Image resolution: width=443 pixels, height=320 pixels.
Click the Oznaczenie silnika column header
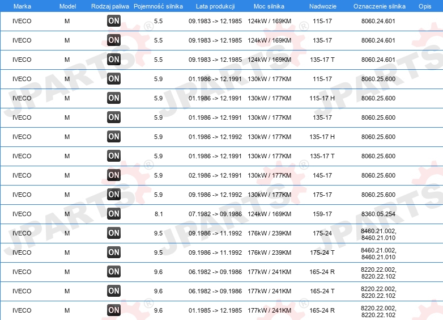(x=380, y=6)
